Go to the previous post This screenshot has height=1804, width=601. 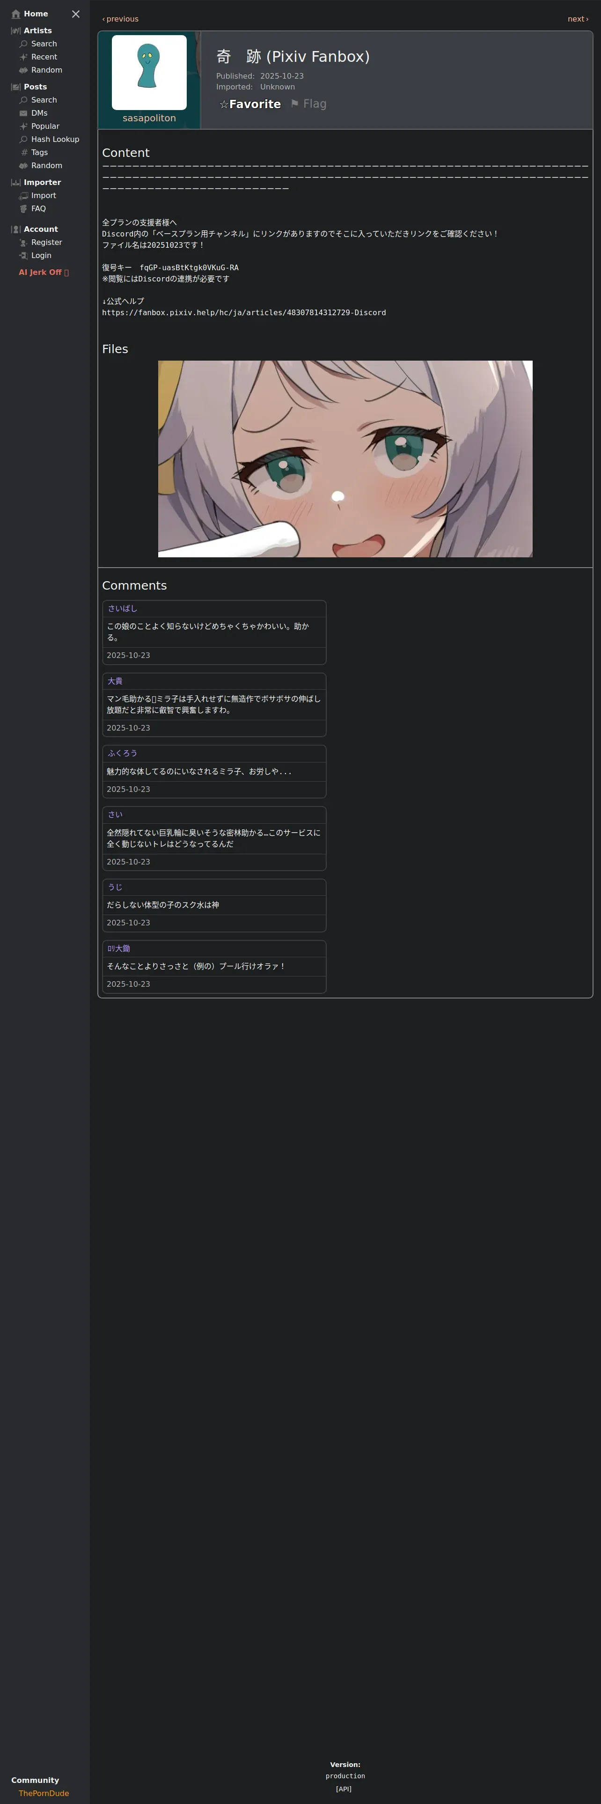coord(120,19)
